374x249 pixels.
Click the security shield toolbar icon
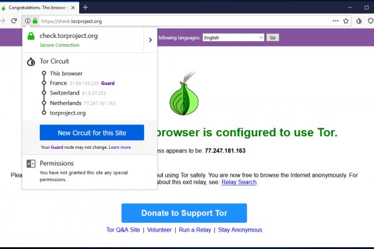[x=370, y=21]
